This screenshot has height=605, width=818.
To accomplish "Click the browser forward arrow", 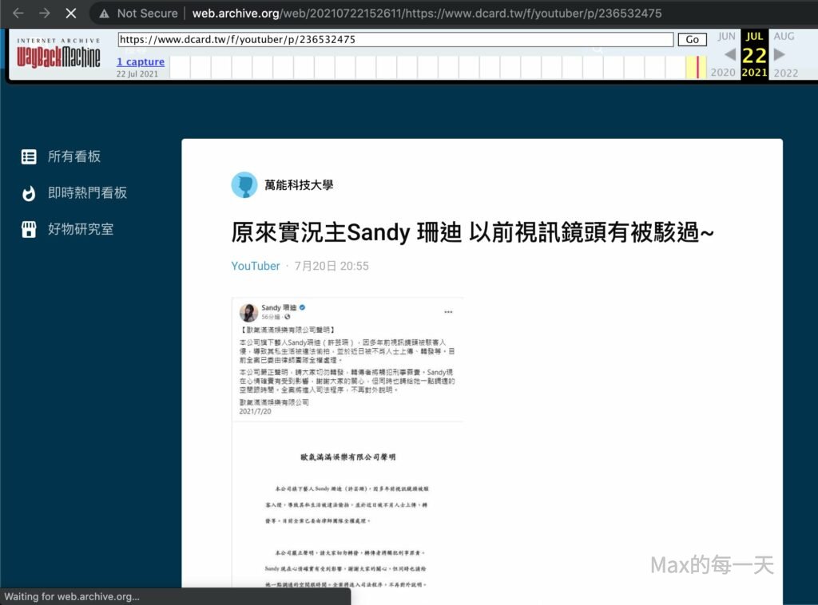I will 44,14.
